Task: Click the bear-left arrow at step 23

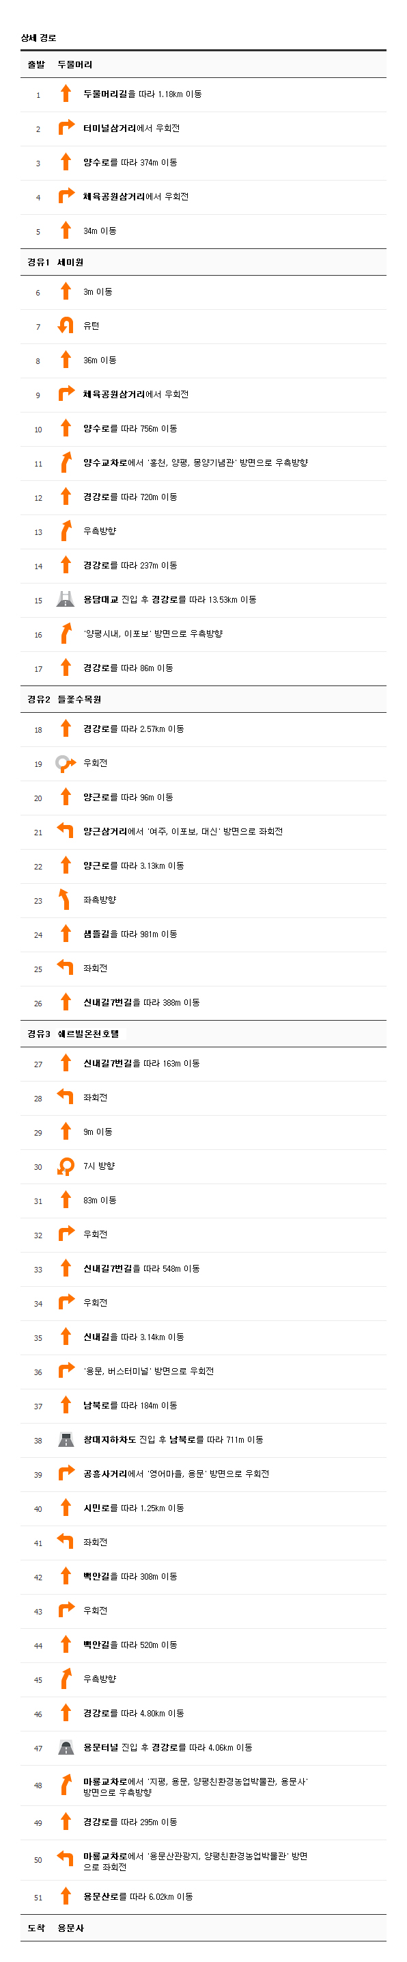Action: tap(66, 900)
